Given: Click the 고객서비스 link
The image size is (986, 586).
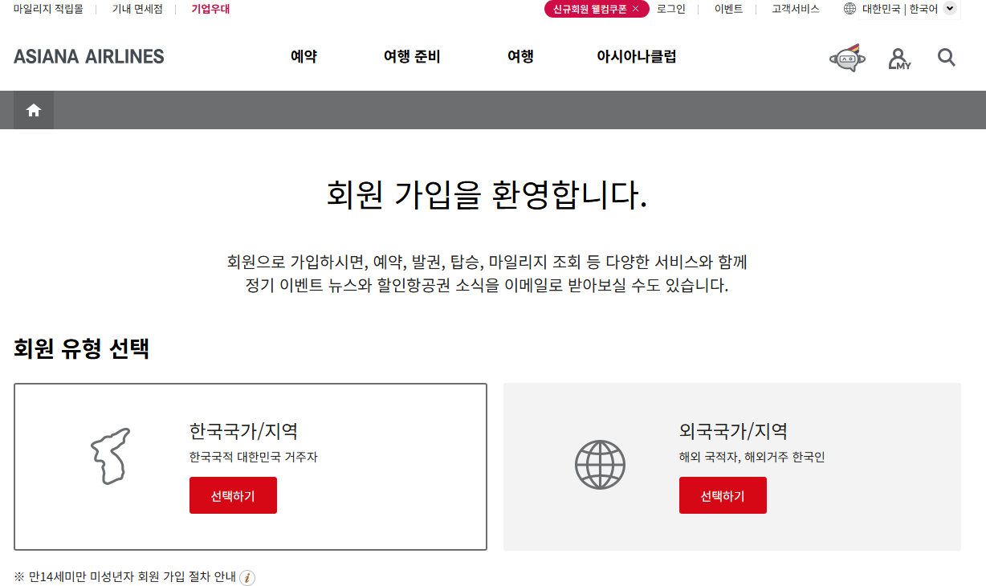Looking at the screenshot, I should point(796,9).
